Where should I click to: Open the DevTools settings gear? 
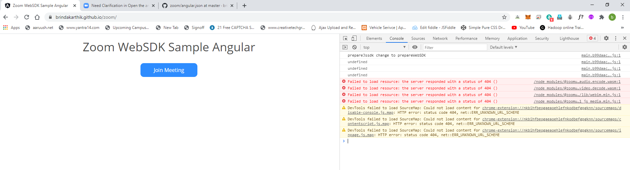606,38
